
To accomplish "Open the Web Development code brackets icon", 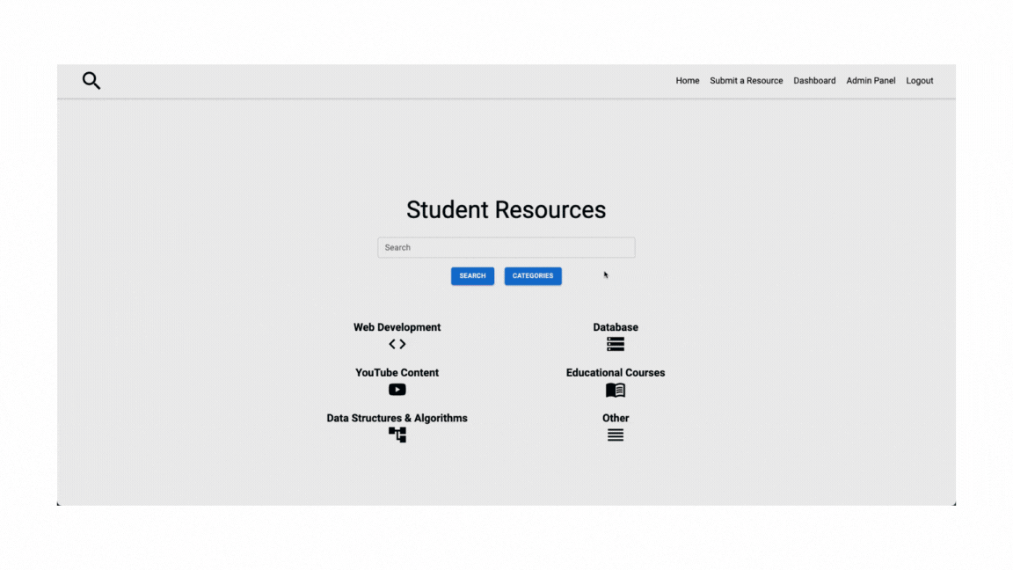I will click(x=397, y=345).
